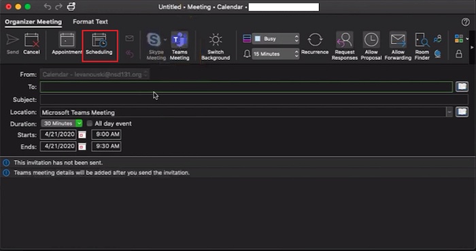The height and width of the screenshot is (251, 476).
Task: Open Recurrence settings
Action: coord(315,44)
